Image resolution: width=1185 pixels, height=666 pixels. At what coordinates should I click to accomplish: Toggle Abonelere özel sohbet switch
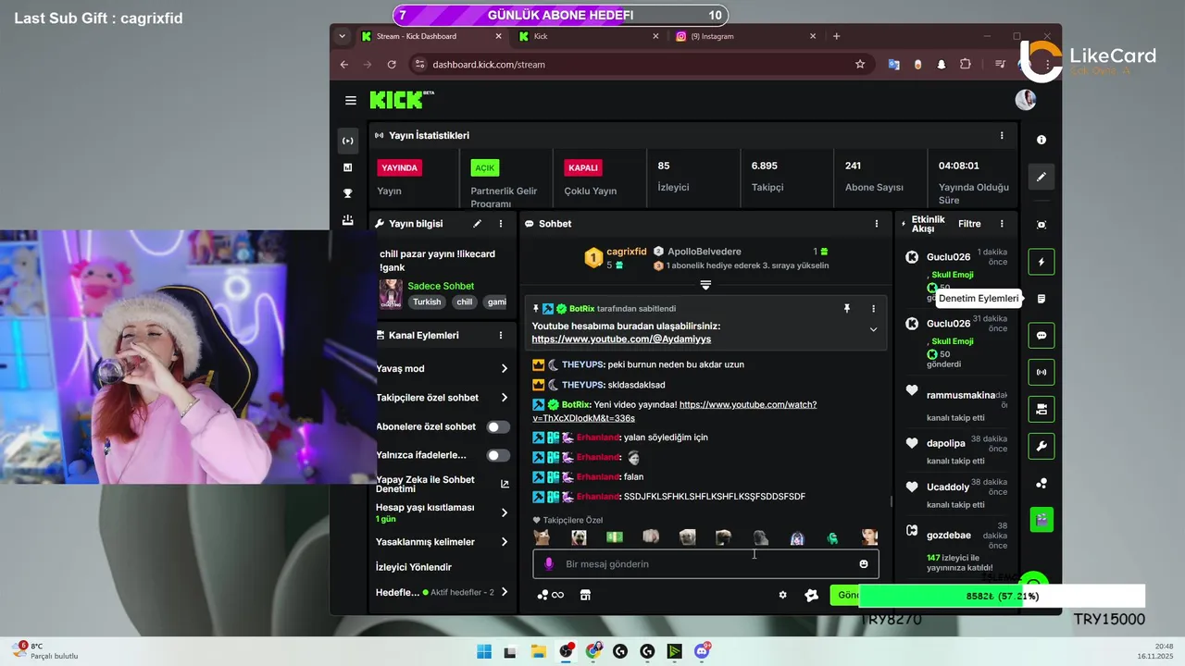pos(498,426)
